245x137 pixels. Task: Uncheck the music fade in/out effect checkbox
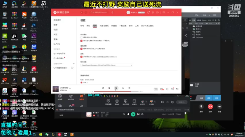(81, 57)
